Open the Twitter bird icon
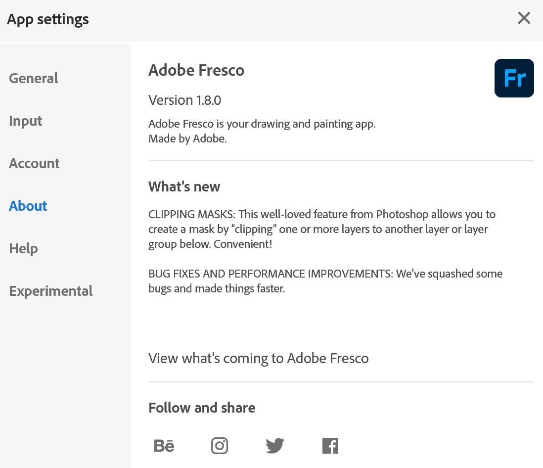The width and height of the screenshot is (543, 468). (275, 446)
